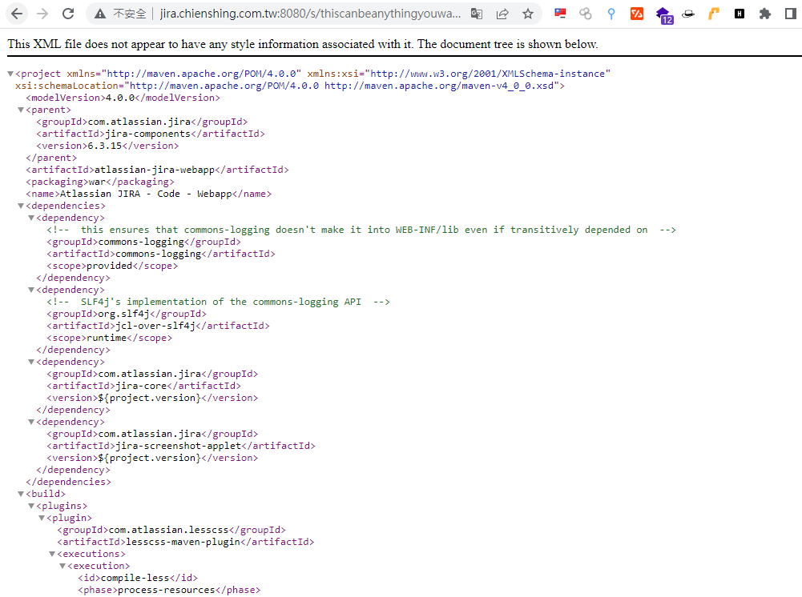Collapse the execution element
802x597 pixels.
62,566
